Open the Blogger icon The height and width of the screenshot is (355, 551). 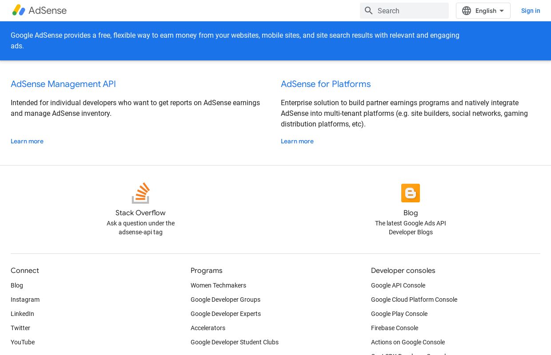(411, 193)
